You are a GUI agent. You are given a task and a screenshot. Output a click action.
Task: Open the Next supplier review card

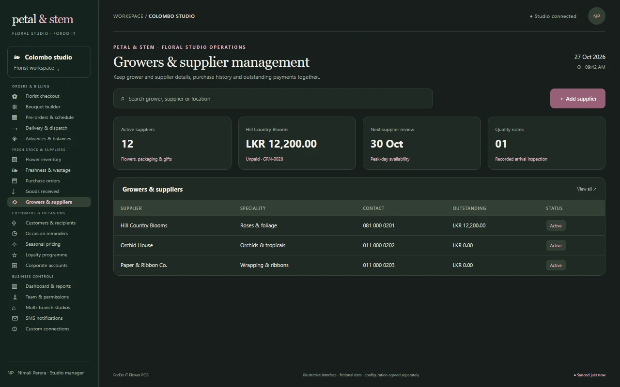click(x=422, y=143)
